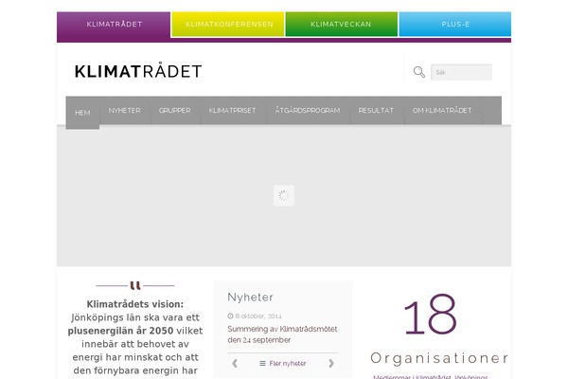The width and height of the screenshot is (568, 379).
Task: Switch to the Klimatveckan green tab
Action: [341, 25]
